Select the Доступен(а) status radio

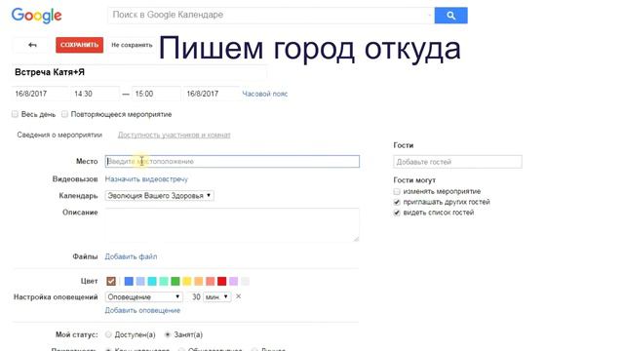[x=108, y=334]
